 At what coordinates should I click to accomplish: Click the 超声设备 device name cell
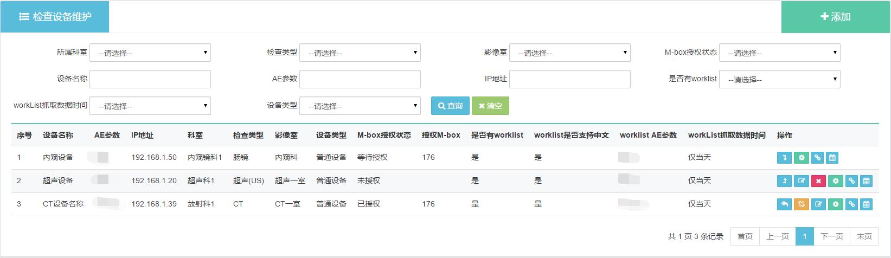58,180
